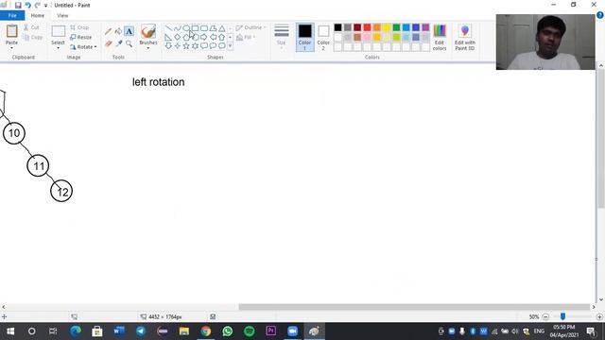Image resolution: width=605 pixels, height=340 pixels.
Task: Open the Rotate dropdown menu
Action: pos(83,47)
